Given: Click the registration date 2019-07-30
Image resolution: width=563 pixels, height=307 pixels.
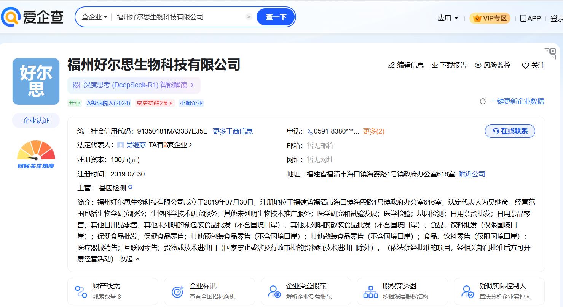Looking at the screenshot, I should pos(128,174).
